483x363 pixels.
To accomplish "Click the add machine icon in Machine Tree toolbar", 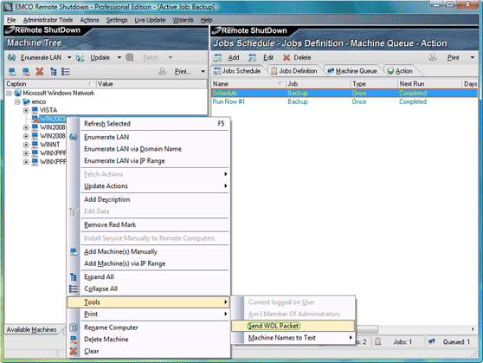I will tap(12, 72).
